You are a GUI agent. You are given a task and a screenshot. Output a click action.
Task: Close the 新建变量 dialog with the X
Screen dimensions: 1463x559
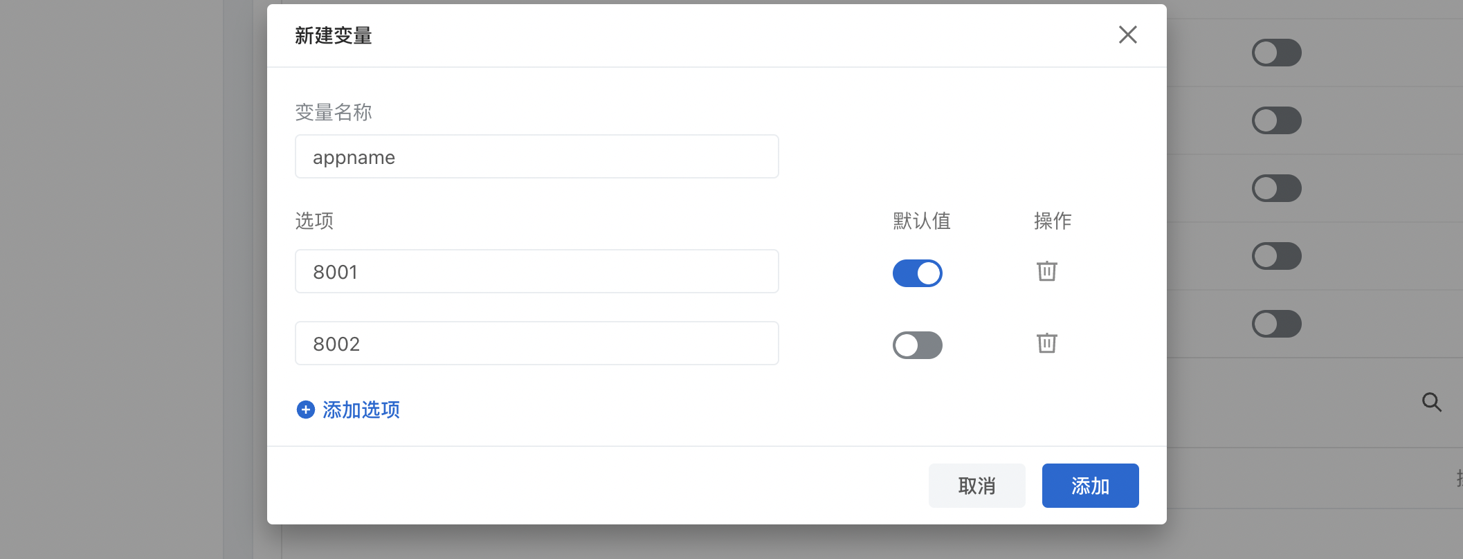(x=1127, y=35)
